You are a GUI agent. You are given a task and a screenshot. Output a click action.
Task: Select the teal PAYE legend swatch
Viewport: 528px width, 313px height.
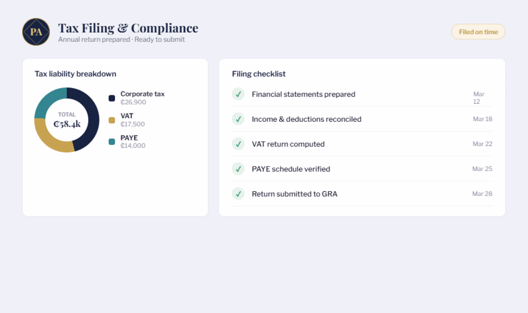click(x=112, y=142)
